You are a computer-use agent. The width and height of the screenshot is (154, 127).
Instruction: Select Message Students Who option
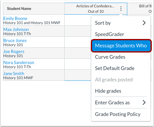(121, 46)
